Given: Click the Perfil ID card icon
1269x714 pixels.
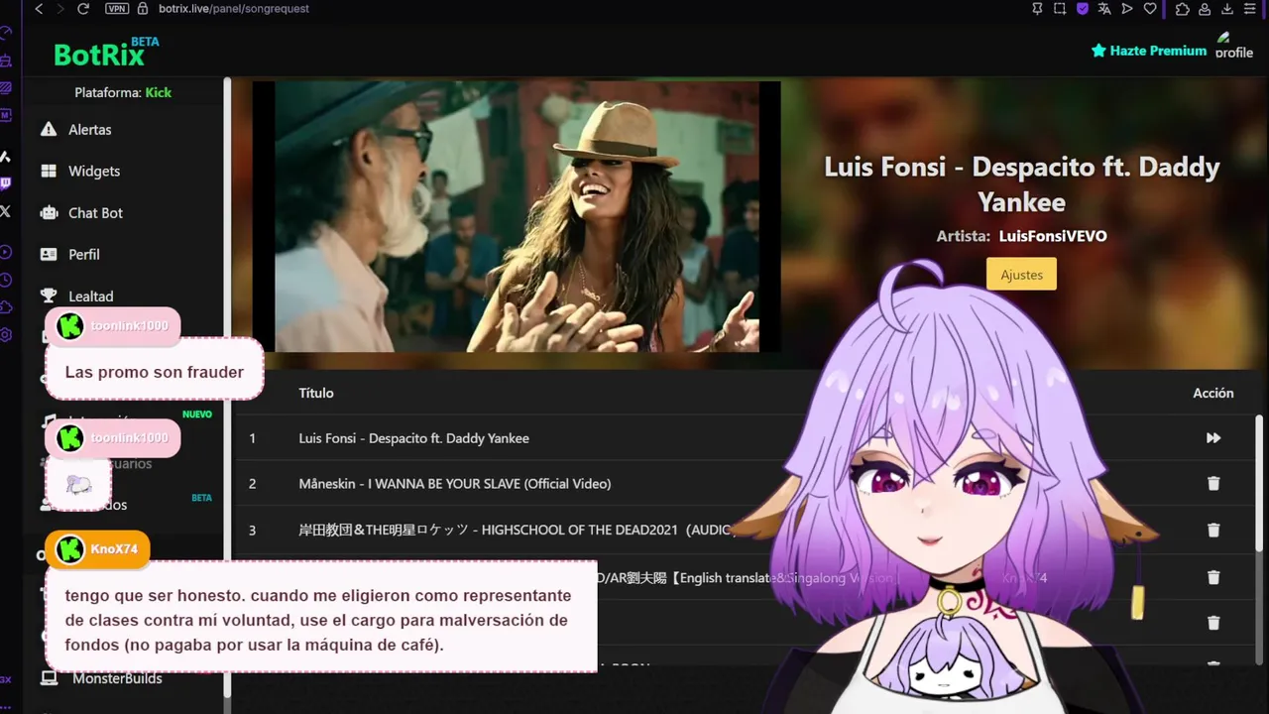Looking at the screenshot, I should click(49, 255).
